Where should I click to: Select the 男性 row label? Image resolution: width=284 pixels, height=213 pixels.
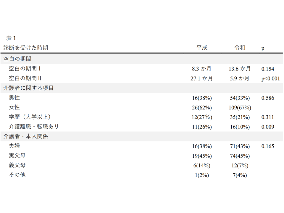click(x=14, y=98)
